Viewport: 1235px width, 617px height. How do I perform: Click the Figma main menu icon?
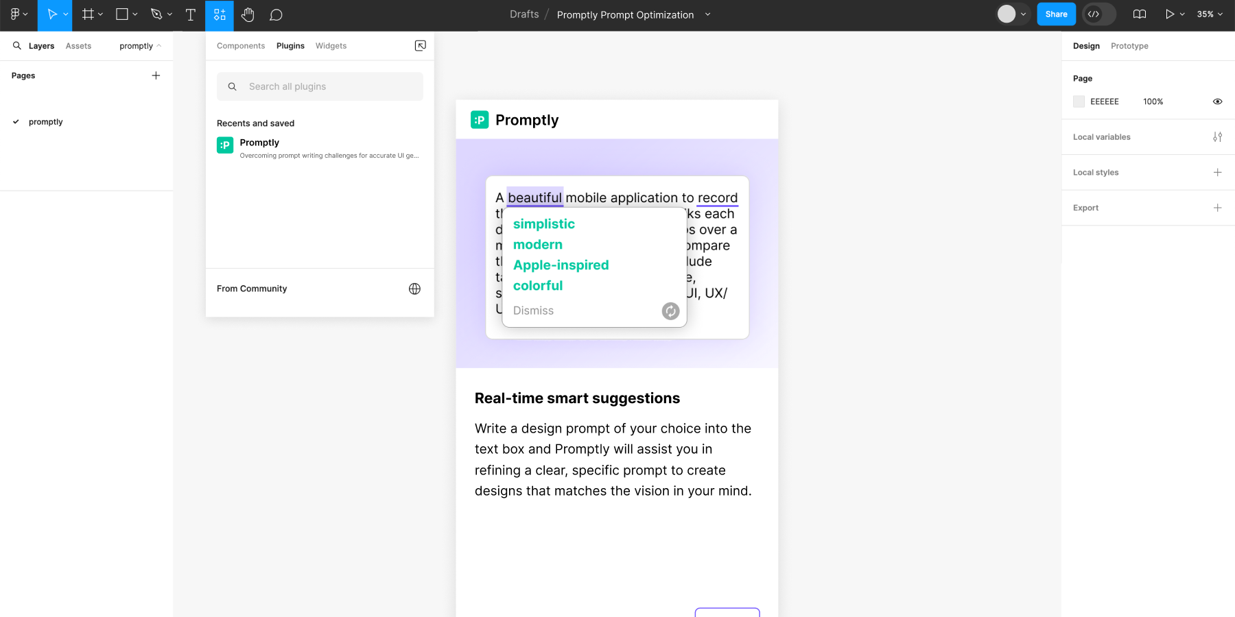click(x=18, y=14)
